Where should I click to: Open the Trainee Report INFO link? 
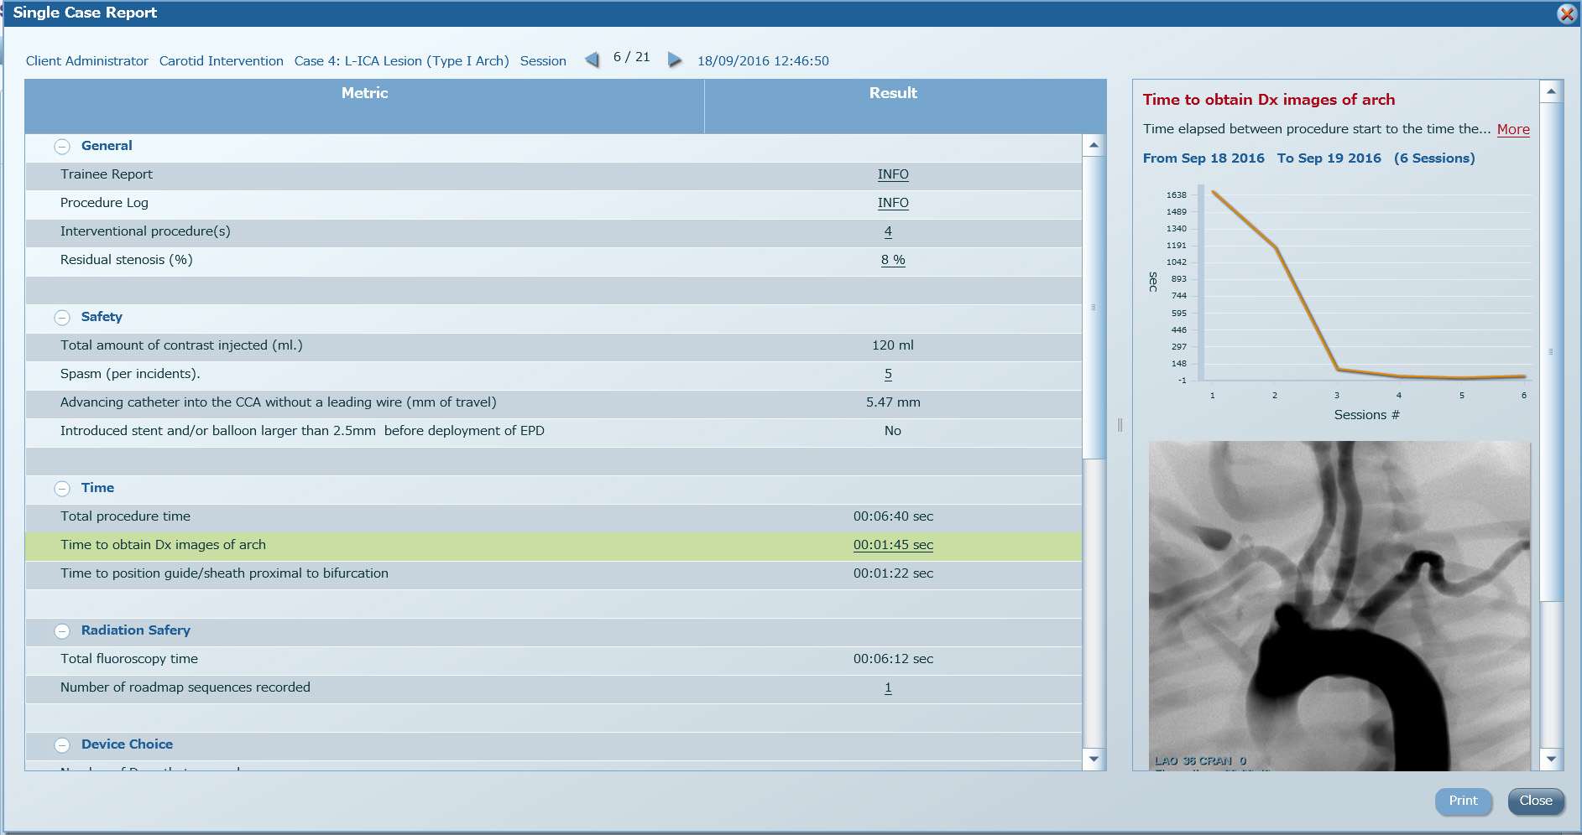click(x=892, y=174)
